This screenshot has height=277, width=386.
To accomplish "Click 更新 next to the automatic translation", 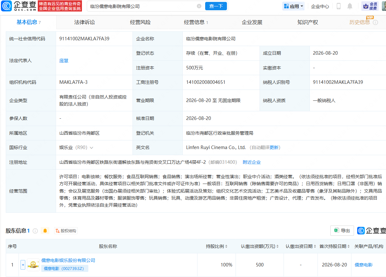I will pyautogui.click(x=274, y=147).
